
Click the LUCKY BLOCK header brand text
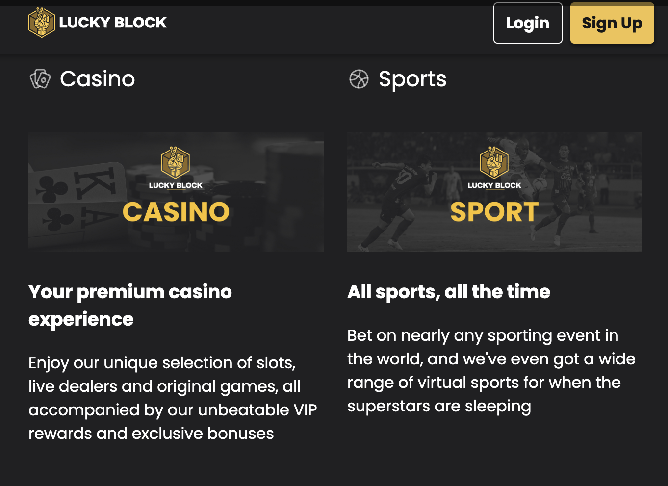(113, 23)
